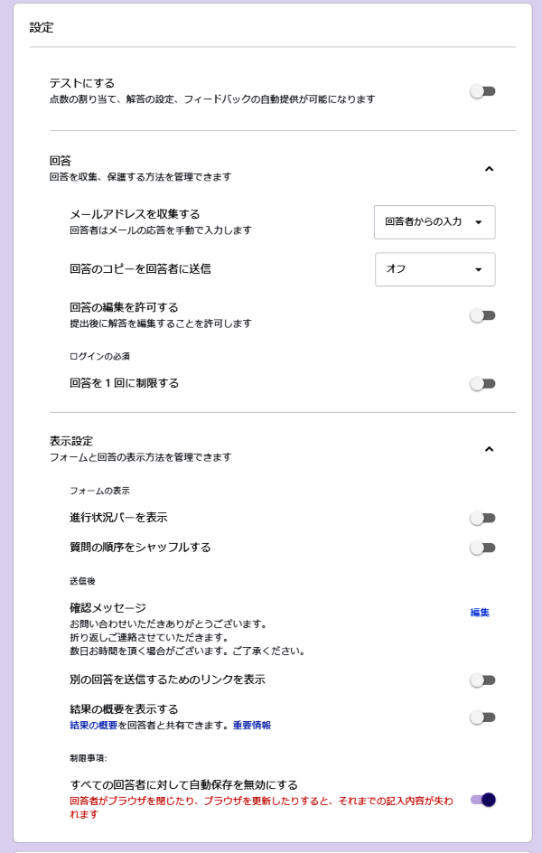Enable the テストにする toggle
542x853 pixels.
pos(482,91)
